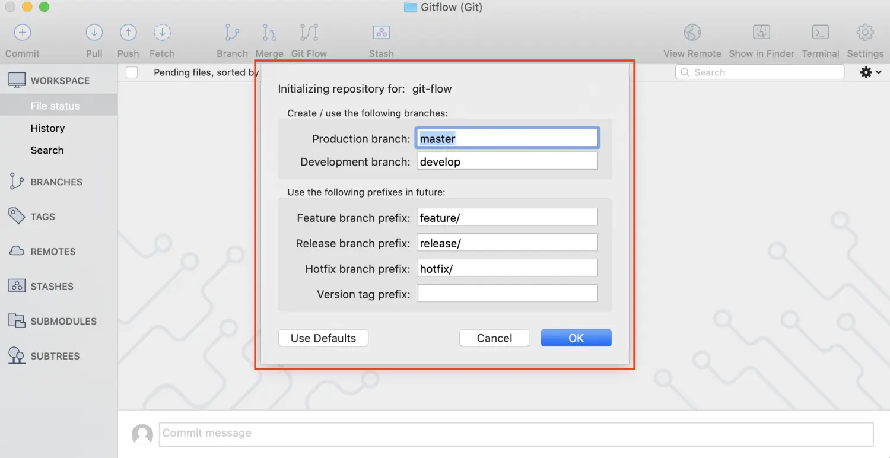
Task: Click the Submodules sidebar icon
Action: point(17,321)
